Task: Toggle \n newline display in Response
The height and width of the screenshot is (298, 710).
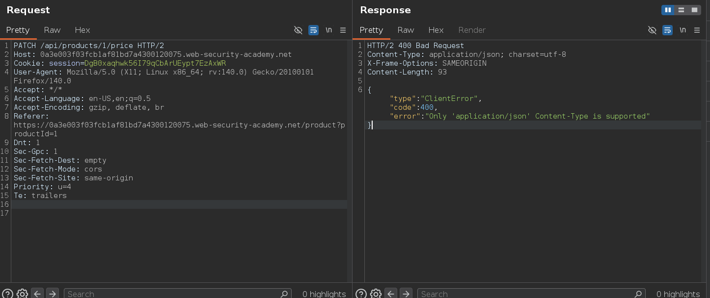Action: [683, 30]
